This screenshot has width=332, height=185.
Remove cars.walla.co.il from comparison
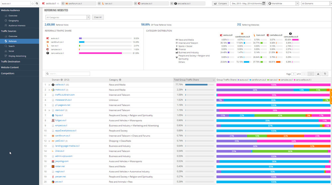pos(172,3)
